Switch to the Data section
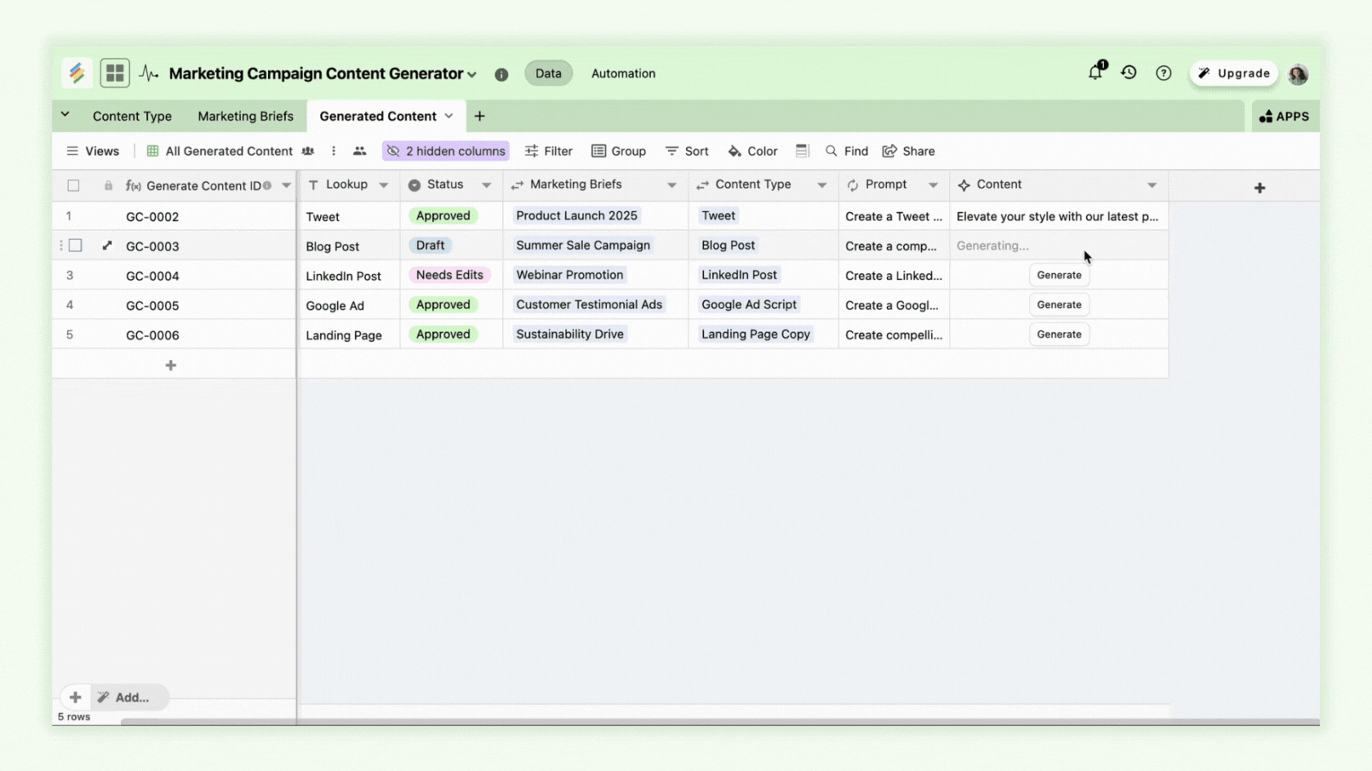Image resolution: width=1372 pixels, height=771 pixels. (549, 73)
